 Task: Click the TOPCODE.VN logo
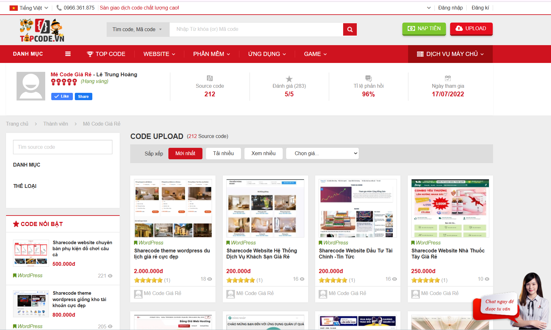point(42,31)
